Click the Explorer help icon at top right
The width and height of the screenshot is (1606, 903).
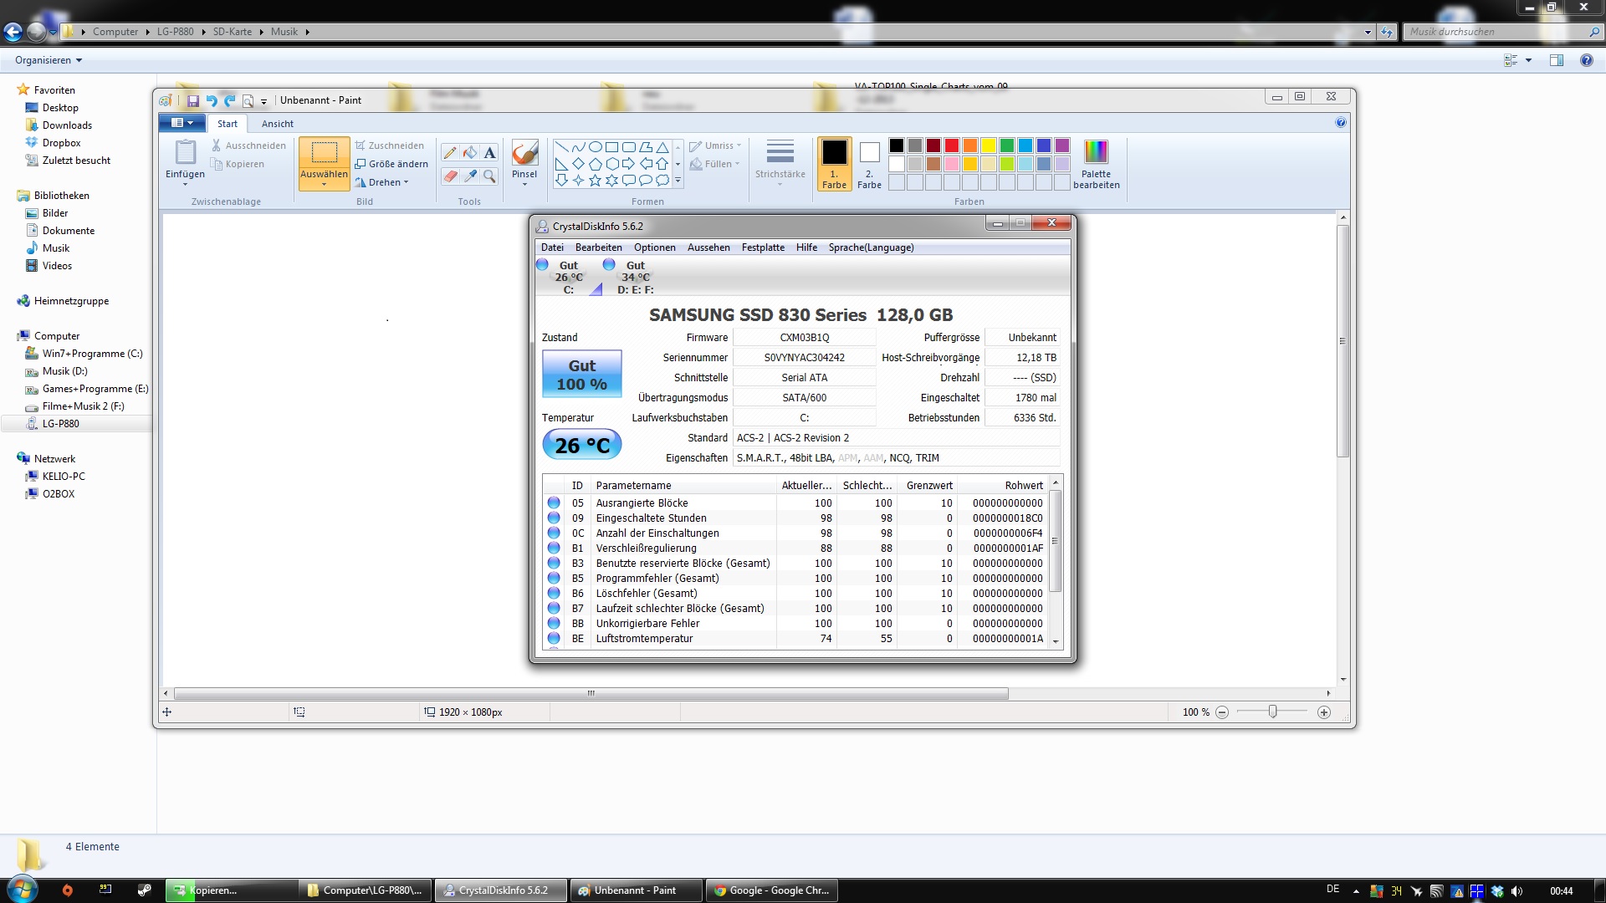[x=1586, y=60]
